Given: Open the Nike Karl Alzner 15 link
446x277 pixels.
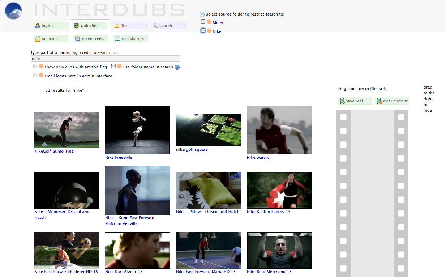Looking at the screenshot, I should tap(124, 272).
